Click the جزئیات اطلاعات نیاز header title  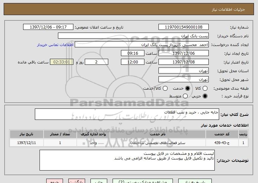click(228, 9)
